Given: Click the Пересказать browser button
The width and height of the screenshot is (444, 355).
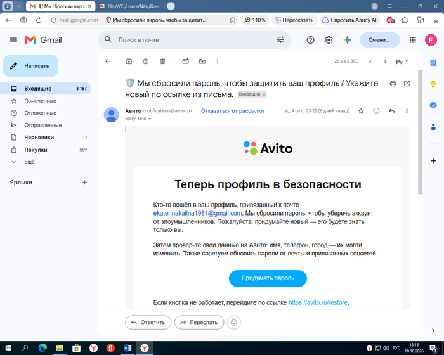Looking at the screenshot, I should pyautogui.click(x=294, y=20).
